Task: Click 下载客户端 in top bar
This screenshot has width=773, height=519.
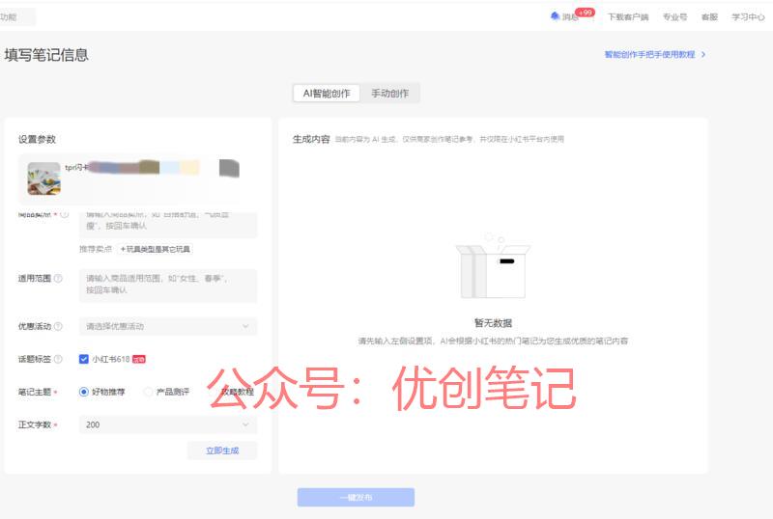Action: point(628,16)
